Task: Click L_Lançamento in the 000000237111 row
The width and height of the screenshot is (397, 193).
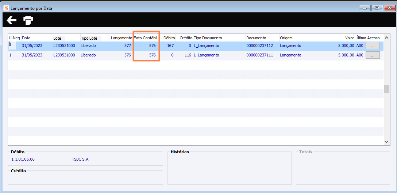Action: (207, 55)
